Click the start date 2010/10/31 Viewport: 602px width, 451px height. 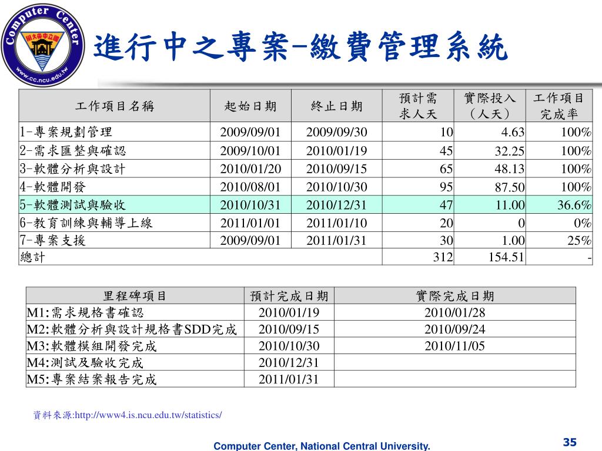tap(250, 205)
